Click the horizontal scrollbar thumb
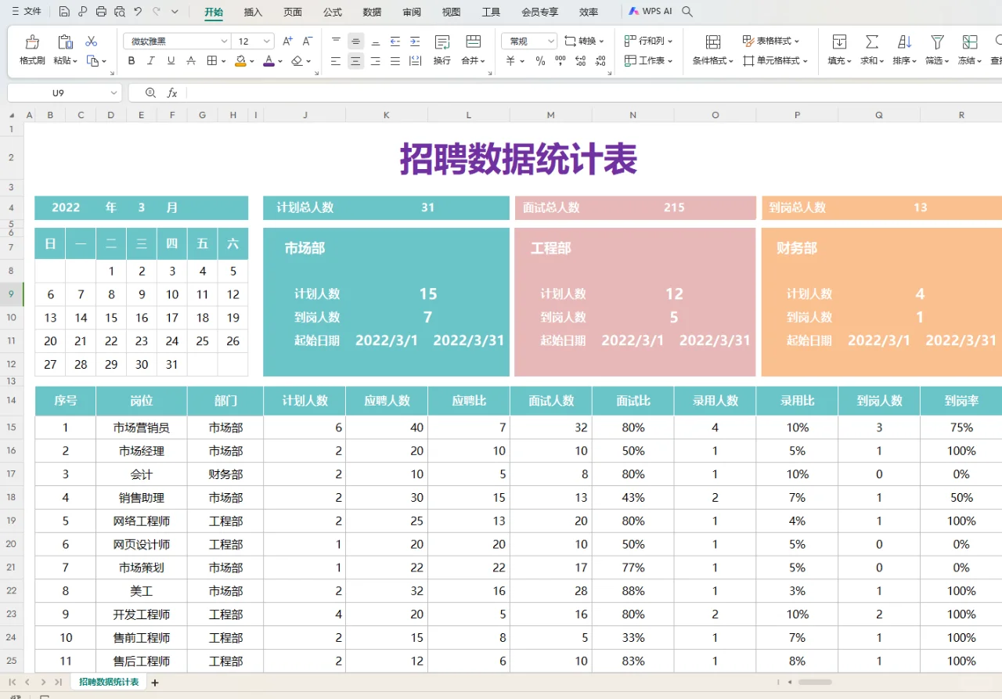The width and height of the screenshot is (1002, 699). (815, 683)
